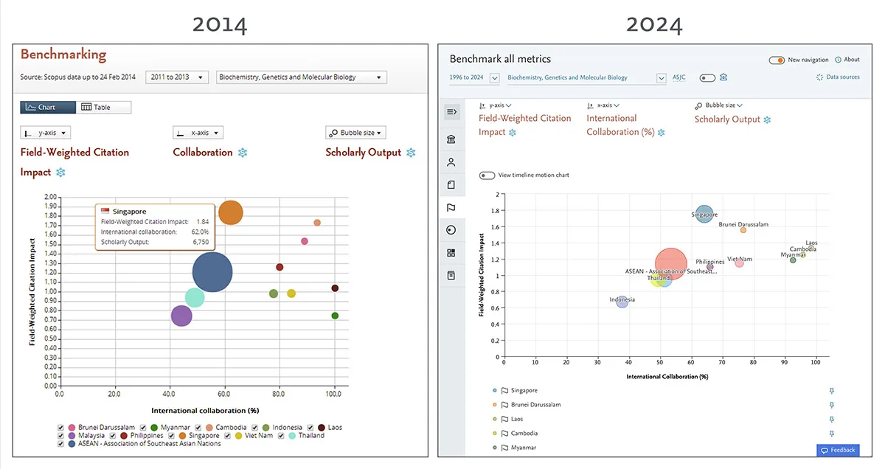Open the Data sources link
The width and height of the screenshot is (885, 469).
[x=838, y=77]
